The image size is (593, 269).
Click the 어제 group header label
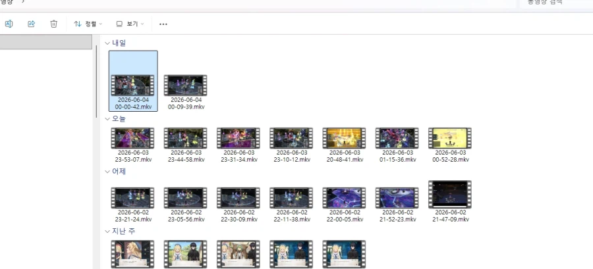click(x=119, y=171)
